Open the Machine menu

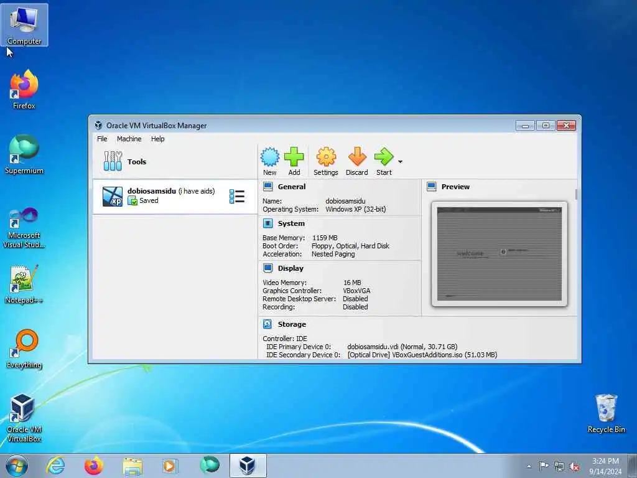point(129,139)
